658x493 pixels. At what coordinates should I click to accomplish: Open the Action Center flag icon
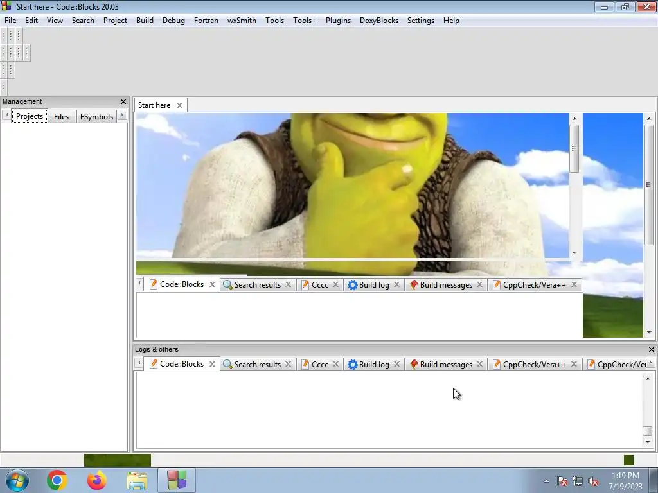tap(562, 481)
